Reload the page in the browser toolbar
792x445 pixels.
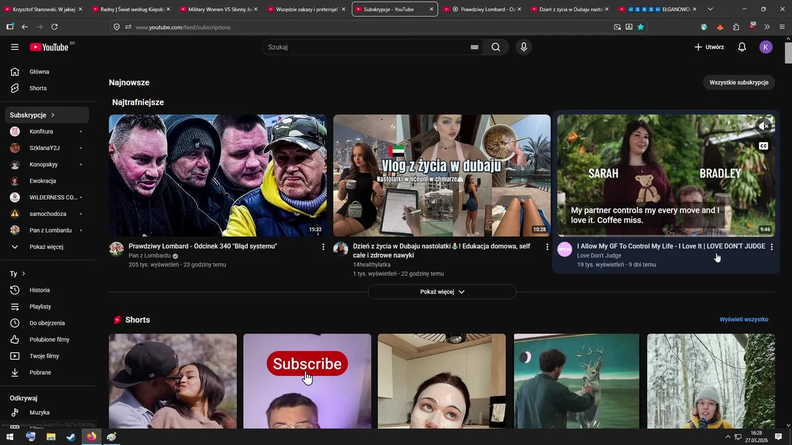pos(54,27)
